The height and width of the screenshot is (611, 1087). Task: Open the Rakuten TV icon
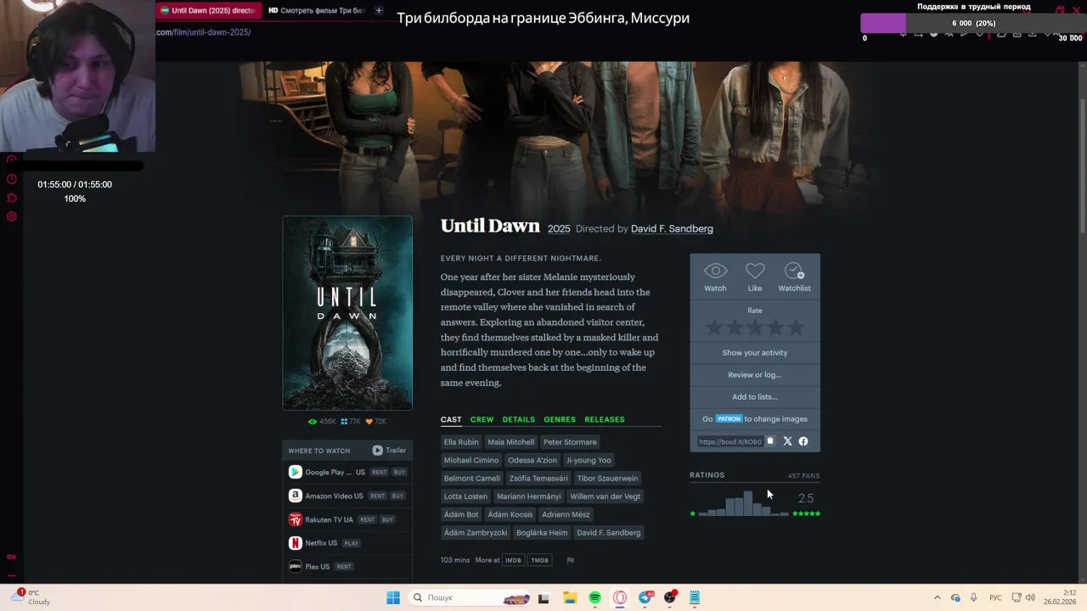coord(295,519)
